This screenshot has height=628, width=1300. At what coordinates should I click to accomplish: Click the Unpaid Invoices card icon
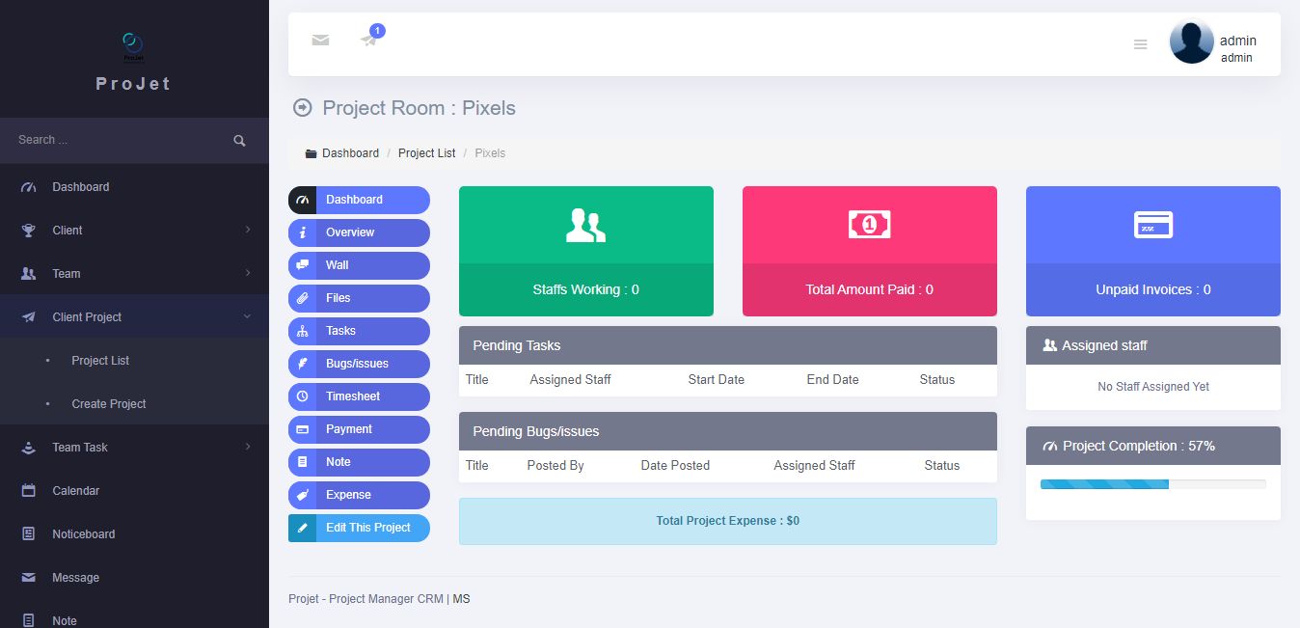coord(1152,225)
